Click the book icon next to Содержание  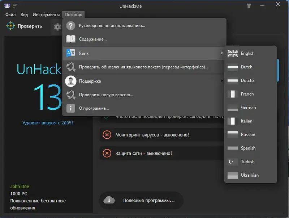click(x=71, y=39)
